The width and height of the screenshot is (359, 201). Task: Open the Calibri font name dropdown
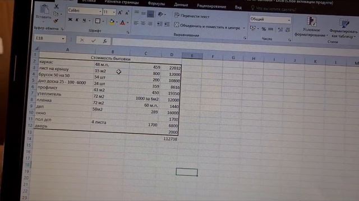[x=100, y=11]
